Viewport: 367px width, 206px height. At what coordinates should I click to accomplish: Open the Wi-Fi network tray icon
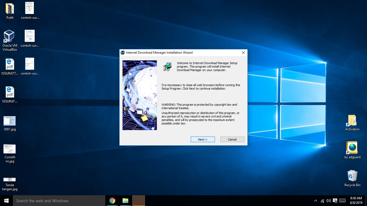(322, 201)
